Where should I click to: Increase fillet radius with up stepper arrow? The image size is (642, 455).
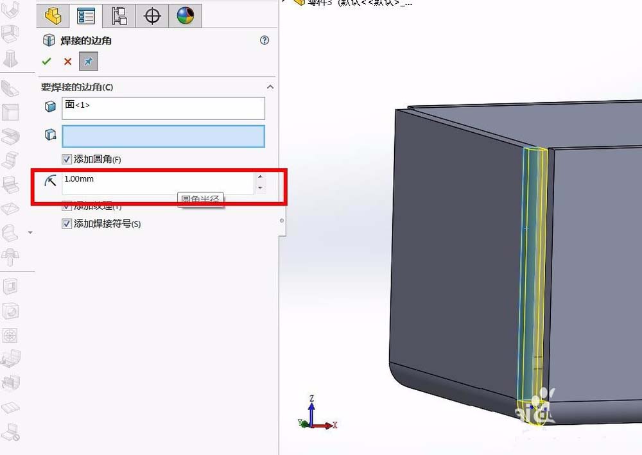tap(260, 176)
